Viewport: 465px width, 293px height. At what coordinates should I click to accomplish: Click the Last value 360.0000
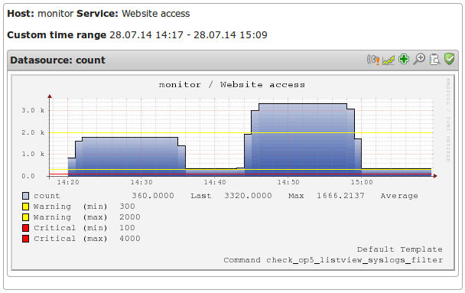click(153, 196)
